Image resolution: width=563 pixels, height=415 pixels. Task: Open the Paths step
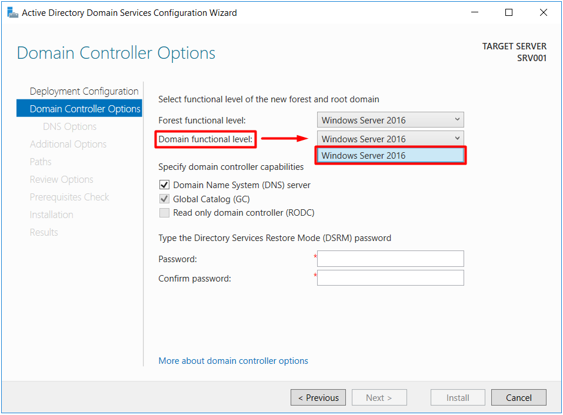[x=41, y=162]
